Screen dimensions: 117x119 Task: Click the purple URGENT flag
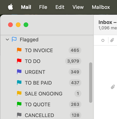click(x=19, y=72)
